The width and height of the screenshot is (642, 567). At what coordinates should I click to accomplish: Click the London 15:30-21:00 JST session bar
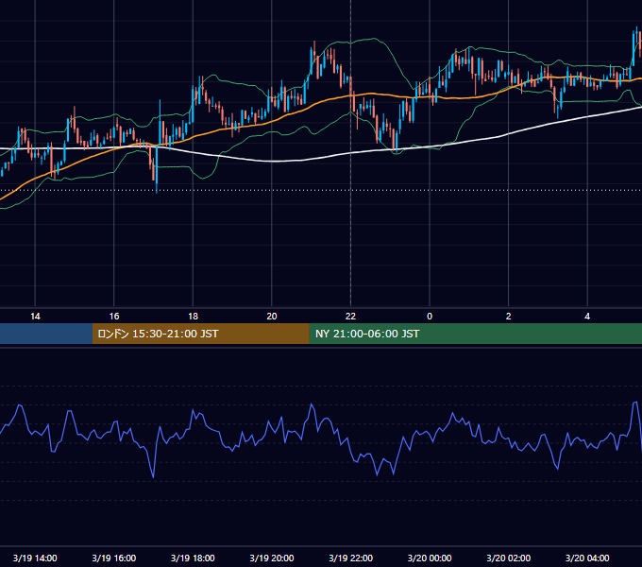pyautogui.click(x=200, y=334)
